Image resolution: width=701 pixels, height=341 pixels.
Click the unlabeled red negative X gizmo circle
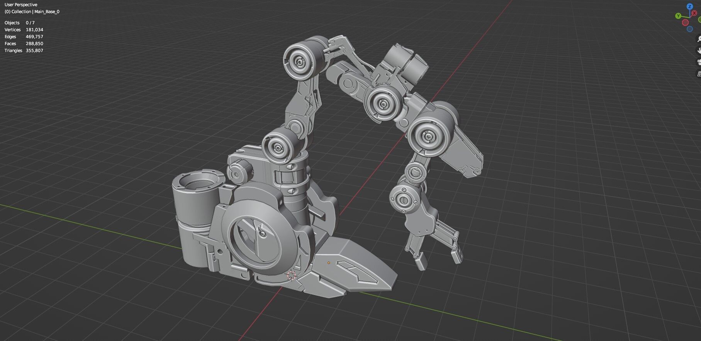point(685,22)
